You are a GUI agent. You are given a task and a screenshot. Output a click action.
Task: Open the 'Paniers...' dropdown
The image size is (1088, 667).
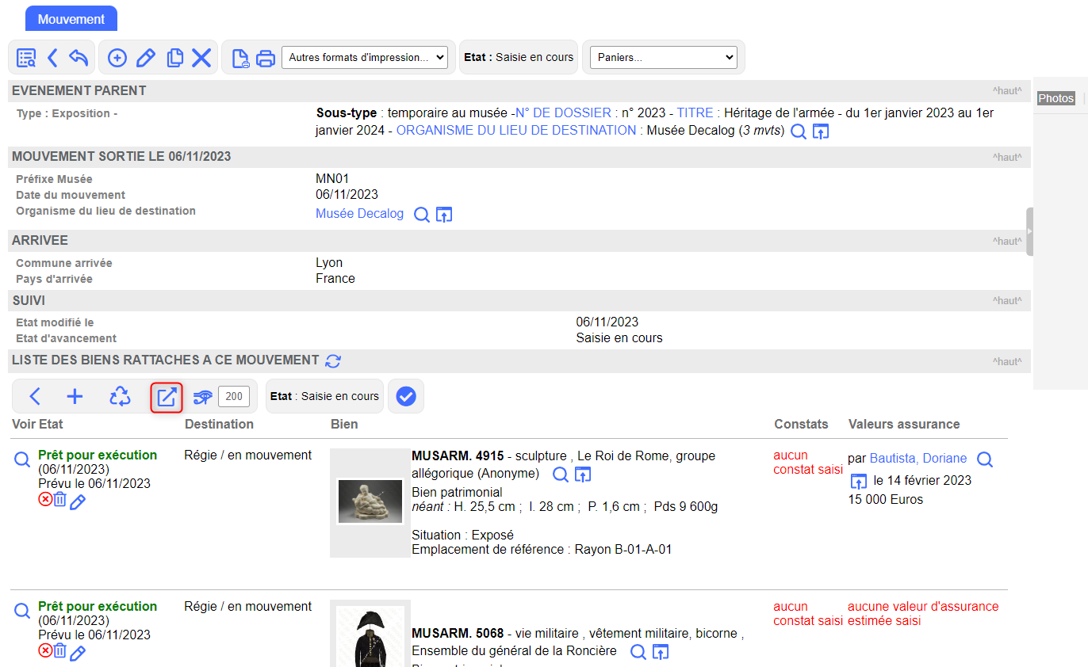pyautogui.click(x=664, y=57)
